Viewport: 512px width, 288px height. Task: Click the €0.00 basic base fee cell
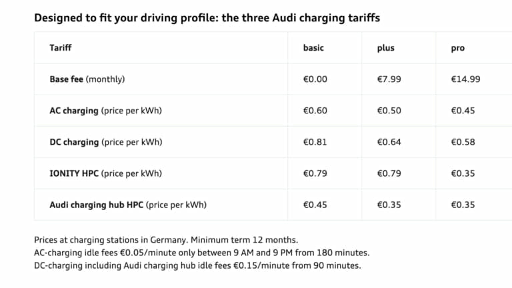315,79
